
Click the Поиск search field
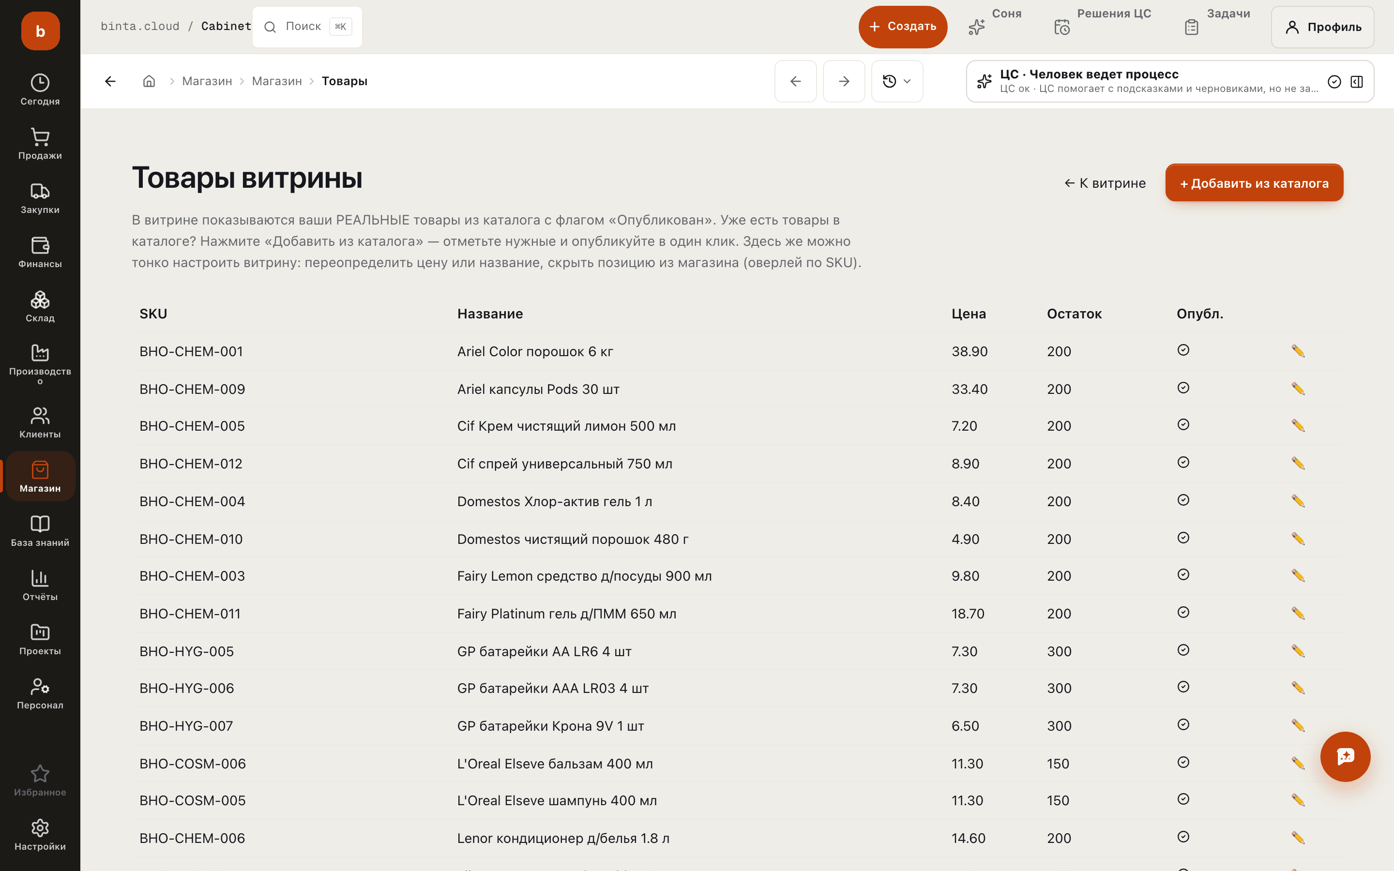click(x=307, y=27)
